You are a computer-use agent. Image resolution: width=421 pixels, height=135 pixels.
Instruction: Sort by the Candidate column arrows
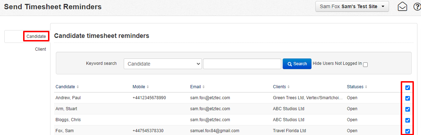pos(78,87)
